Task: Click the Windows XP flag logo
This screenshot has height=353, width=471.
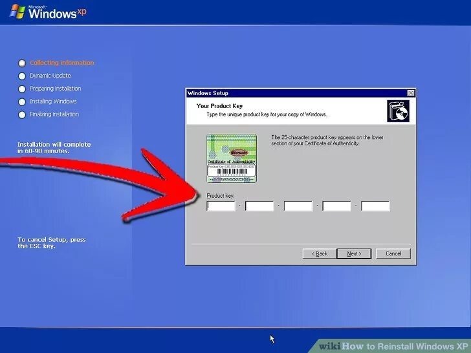Action: pos(17,12)
